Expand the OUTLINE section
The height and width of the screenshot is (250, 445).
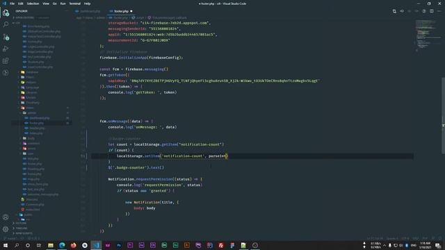click(21, 223)
